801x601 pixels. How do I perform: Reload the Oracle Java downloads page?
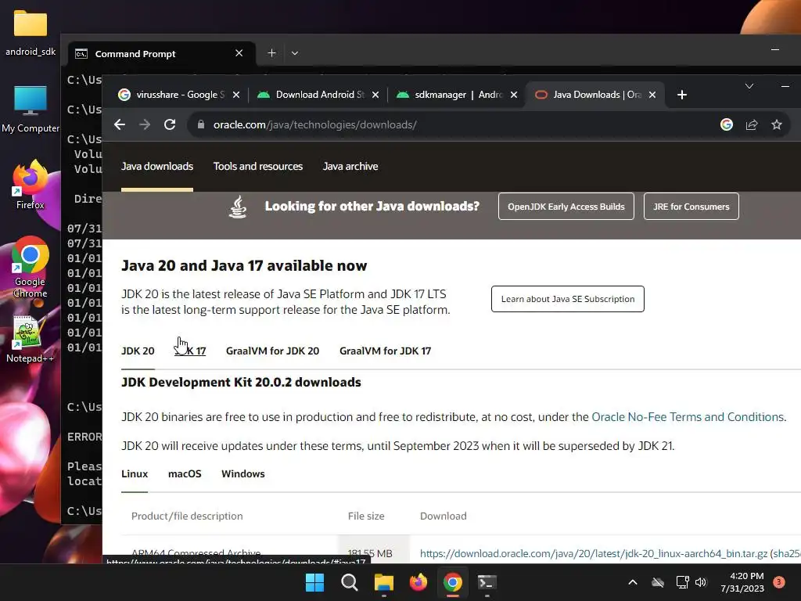pyautogui.click(x=170, y=124)
